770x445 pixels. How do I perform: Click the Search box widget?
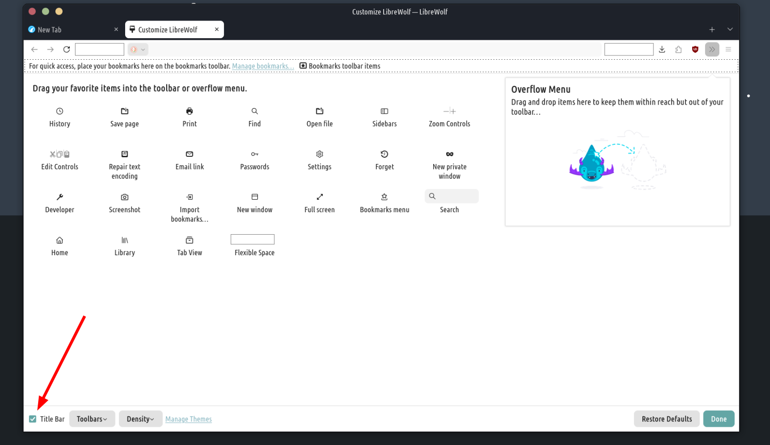(x=451, y=196)
